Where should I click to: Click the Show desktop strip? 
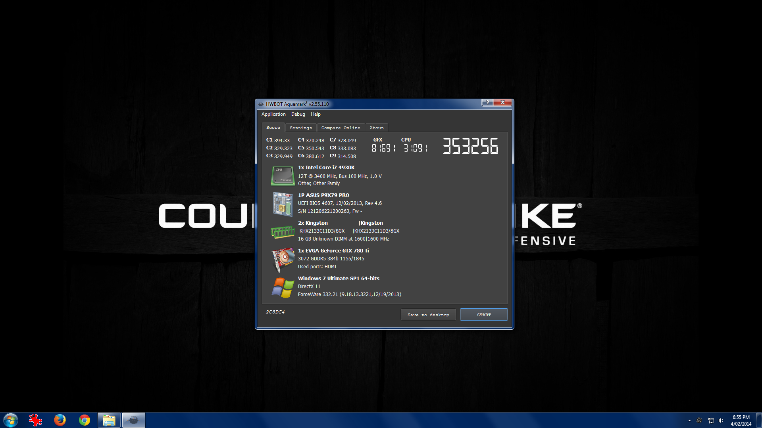(759, 420)
